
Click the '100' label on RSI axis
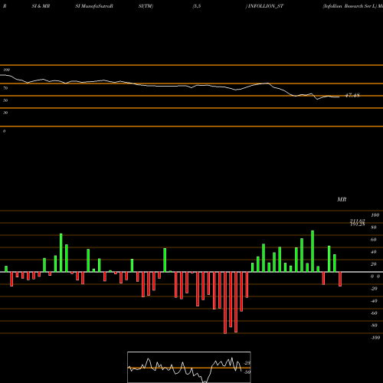coord(7,70)
